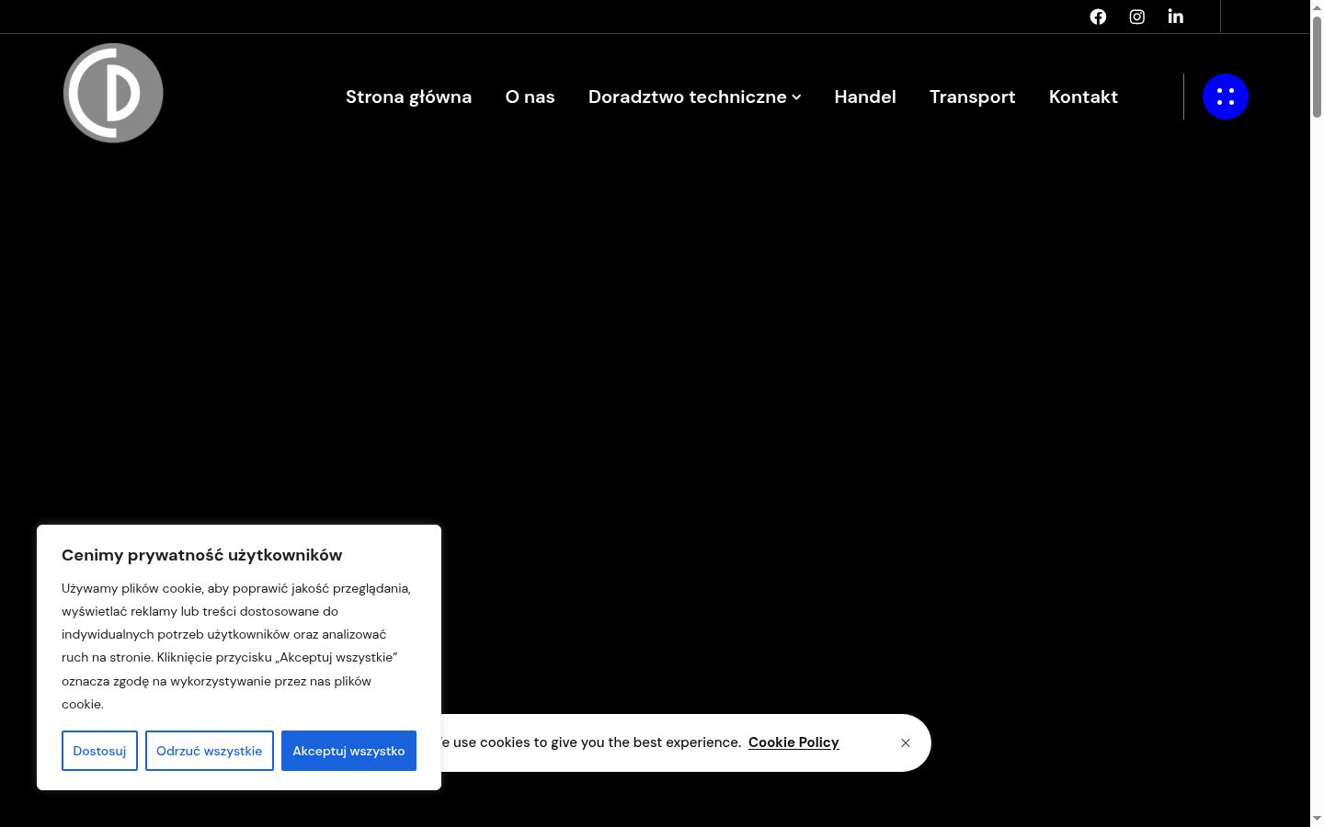Reject cookies with Odrzuć wszystkie
The height and width of the screenshot is (827, 1324).
210,751
